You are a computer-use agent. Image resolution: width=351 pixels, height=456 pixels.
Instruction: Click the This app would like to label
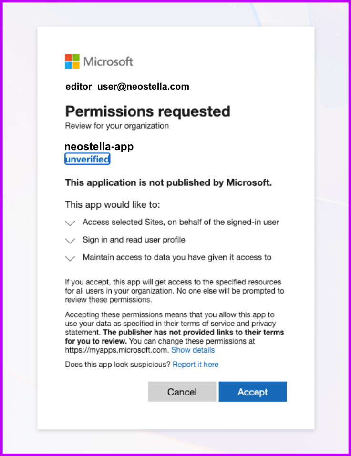point(113,205)
